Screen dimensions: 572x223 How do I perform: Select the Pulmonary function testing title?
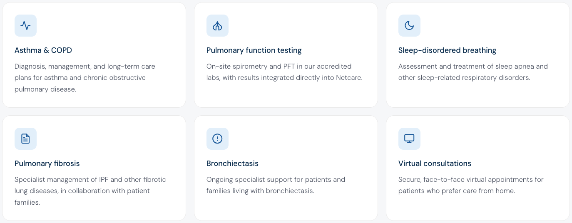pyautogui.click(x=254, y=50)
